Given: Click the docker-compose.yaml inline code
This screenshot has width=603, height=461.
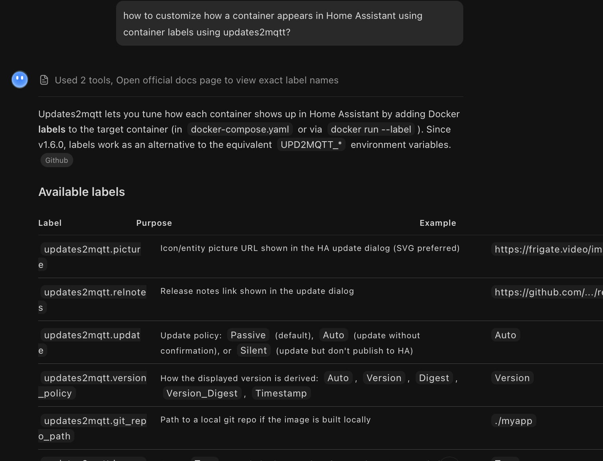Looking at the screenshot, I should click(x=240, y=129).
